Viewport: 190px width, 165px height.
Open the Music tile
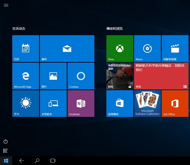[x=147, y=49]
